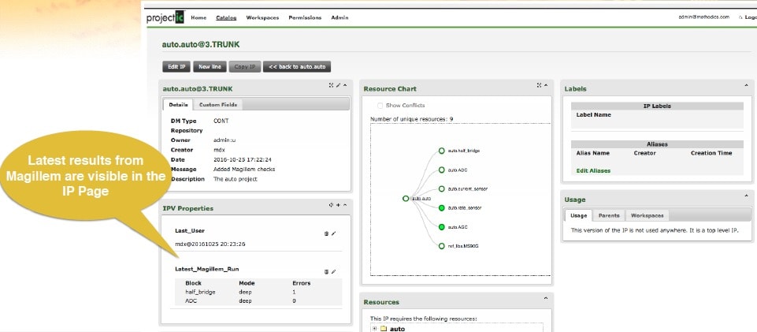
Task: Select the filled green auto.AGC node
Action: 441,226
